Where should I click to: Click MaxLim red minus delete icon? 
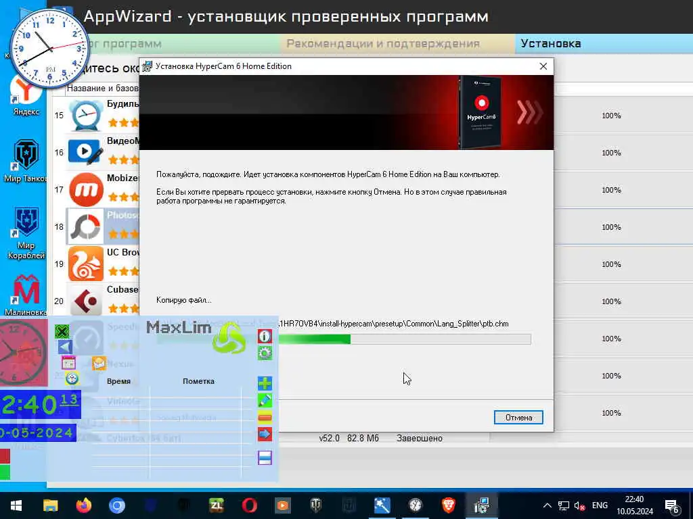click(x=265, y=417)
